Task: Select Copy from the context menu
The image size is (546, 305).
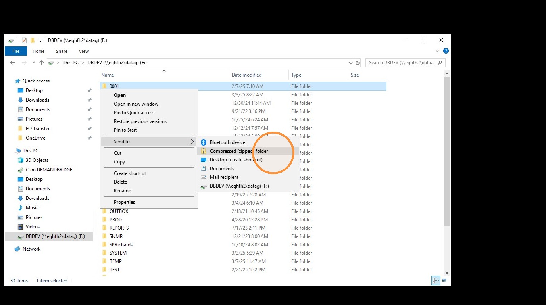Action: pos(149,162)
